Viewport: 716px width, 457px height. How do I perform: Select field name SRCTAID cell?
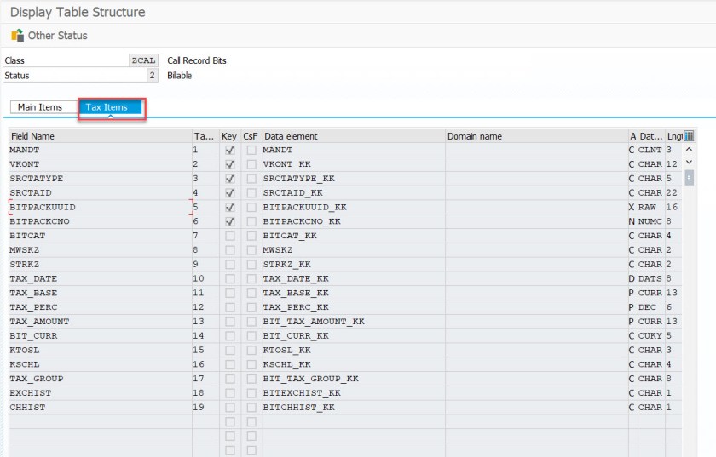(x=100, y=193)
